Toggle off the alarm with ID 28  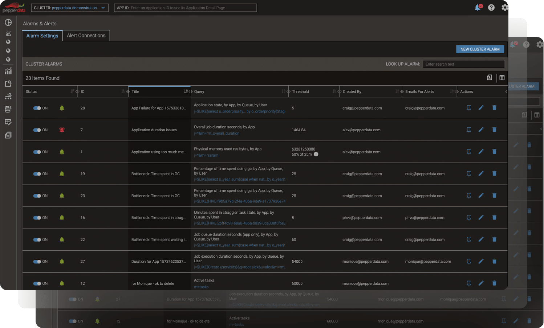(x=37, y=108)
